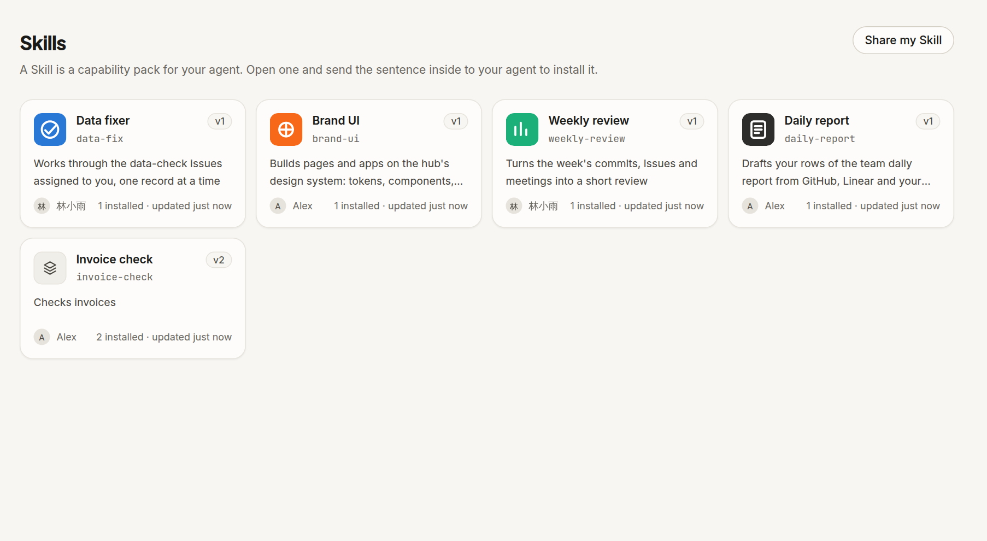Select the Weekly review title

[589, 121]
